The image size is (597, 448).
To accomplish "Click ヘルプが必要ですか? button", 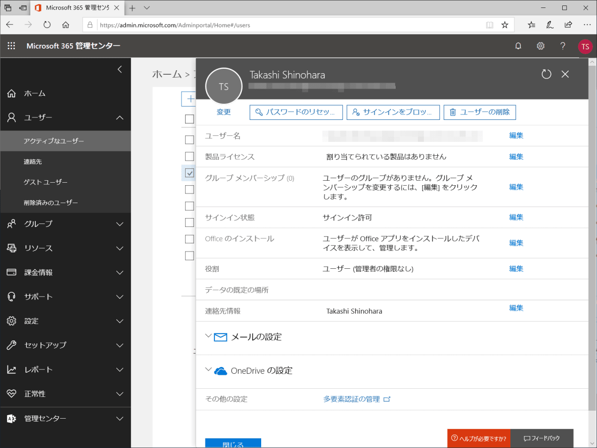I will pyautogui.click(x=479, y=439).
